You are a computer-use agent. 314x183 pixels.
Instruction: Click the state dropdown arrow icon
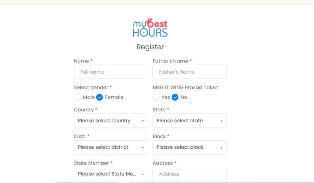click(221, 121)
